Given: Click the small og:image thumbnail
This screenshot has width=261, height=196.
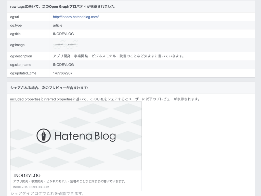Looking at the screenshot, I should (x=66, y=44).
